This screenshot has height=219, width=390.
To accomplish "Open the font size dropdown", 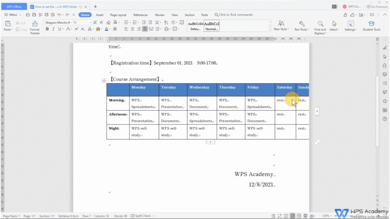I will coord(90,22).
